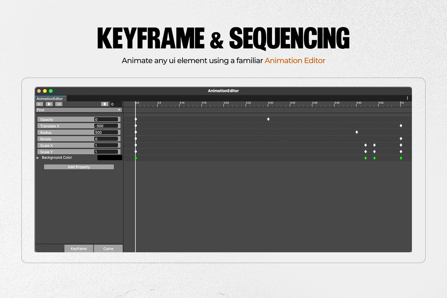Screen dimensions: 447x298
Task: Edit the Radius value field
Action: point(106,133)
